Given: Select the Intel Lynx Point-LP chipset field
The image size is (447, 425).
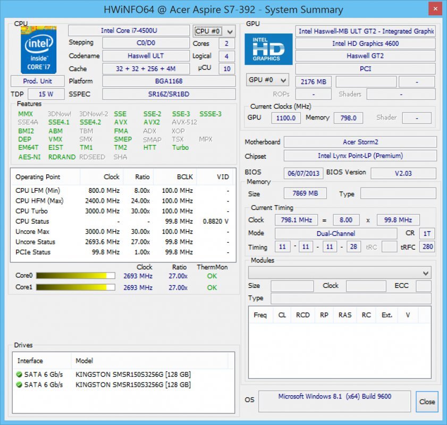Looking at the screenshot, I should (x=360, y=156).
